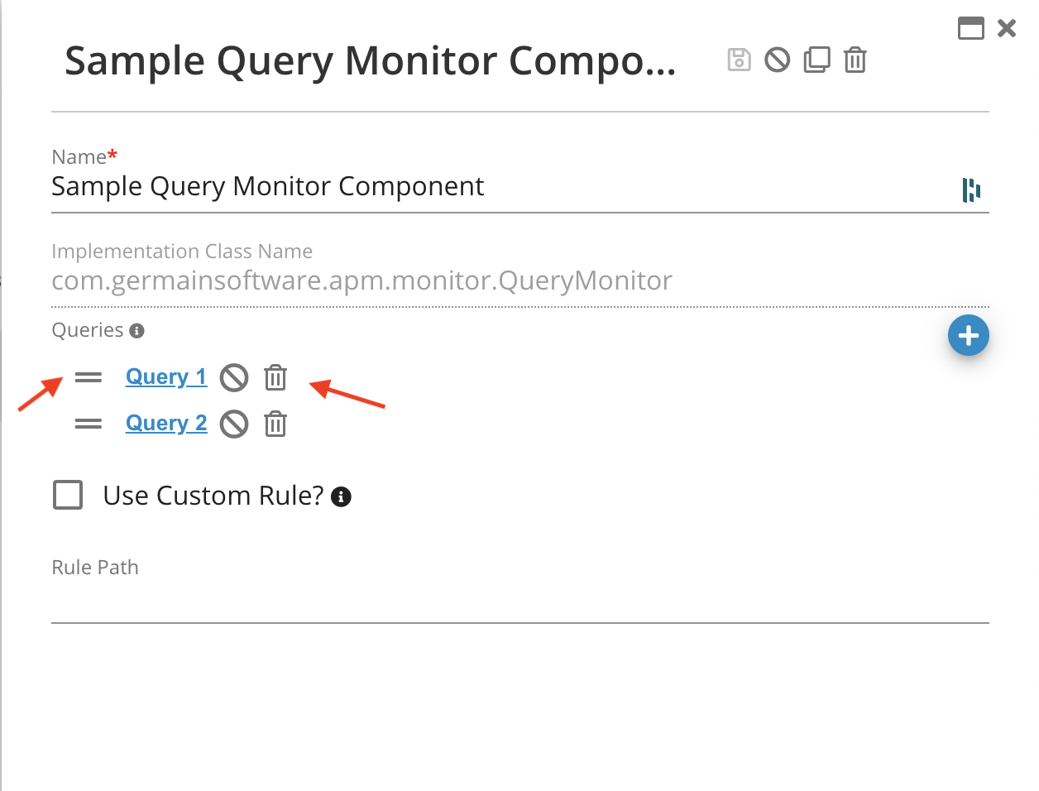Click the duplicate component icon
Viewport: 1039px width, 791px height.
click(x=816, y=60)
